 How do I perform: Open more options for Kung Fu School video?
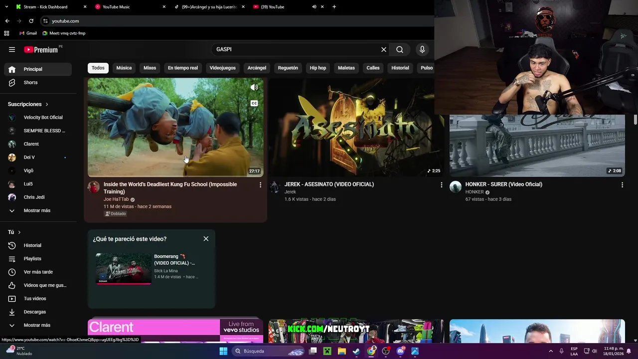pos(260,185)
